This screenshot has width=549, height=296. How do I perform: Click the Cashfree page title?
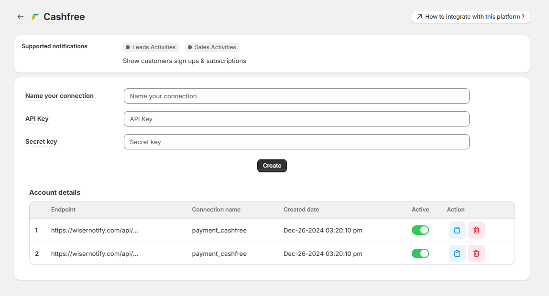[64, 17]
